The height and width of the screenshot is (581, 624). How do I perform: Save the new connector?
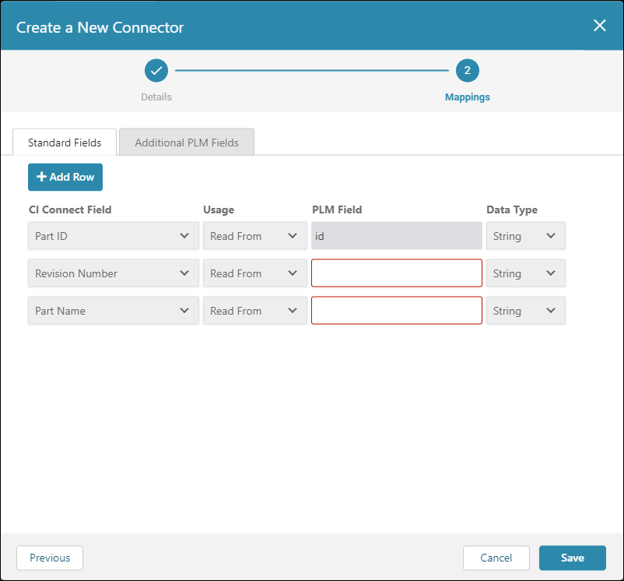[573, 558]
